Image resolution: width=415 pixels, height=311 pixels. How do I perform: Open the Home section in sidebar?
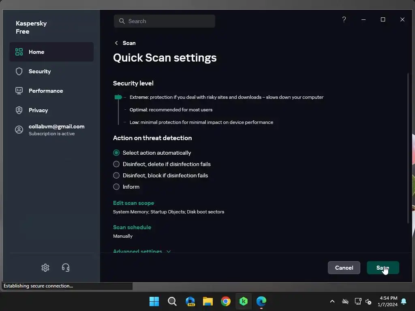51,52
